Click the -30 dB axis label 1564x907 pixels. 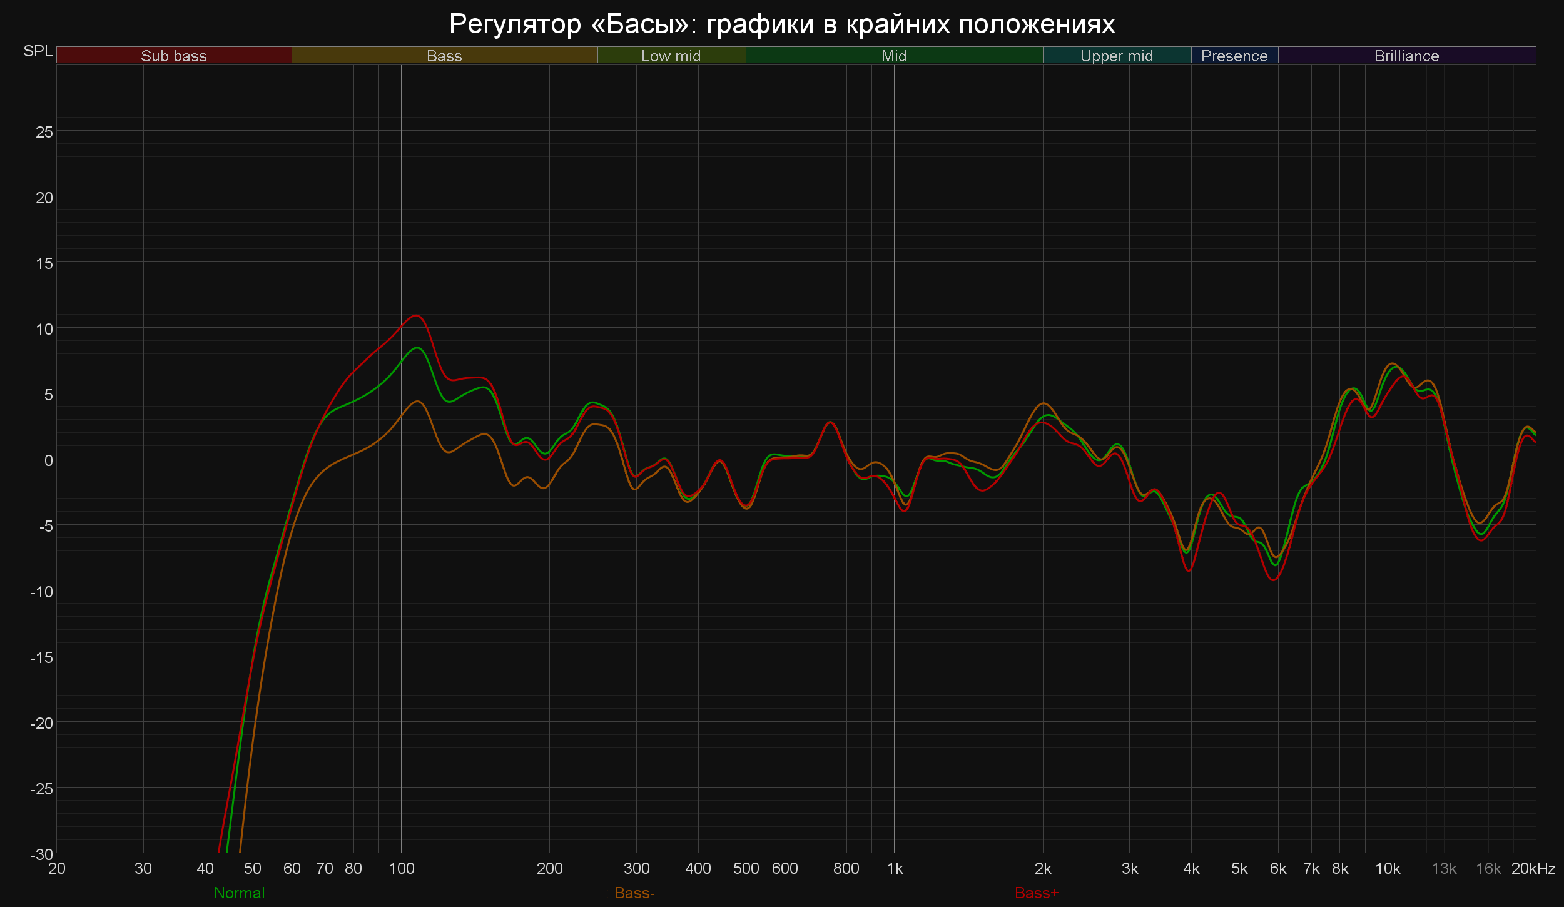coord(42,854)
